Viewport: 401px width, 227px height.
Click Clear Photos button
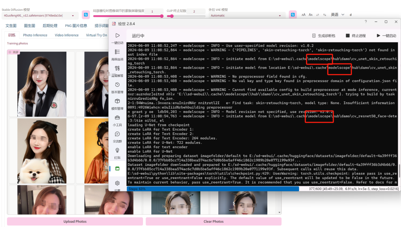point(213,221)
